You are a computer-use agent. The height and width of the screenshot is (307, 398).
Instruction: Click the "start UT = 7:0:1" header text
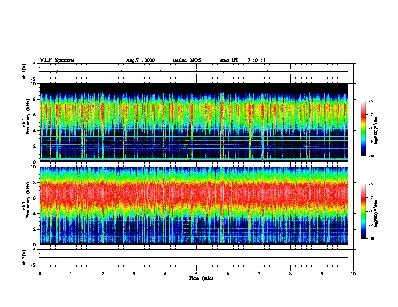coord(243,60)
